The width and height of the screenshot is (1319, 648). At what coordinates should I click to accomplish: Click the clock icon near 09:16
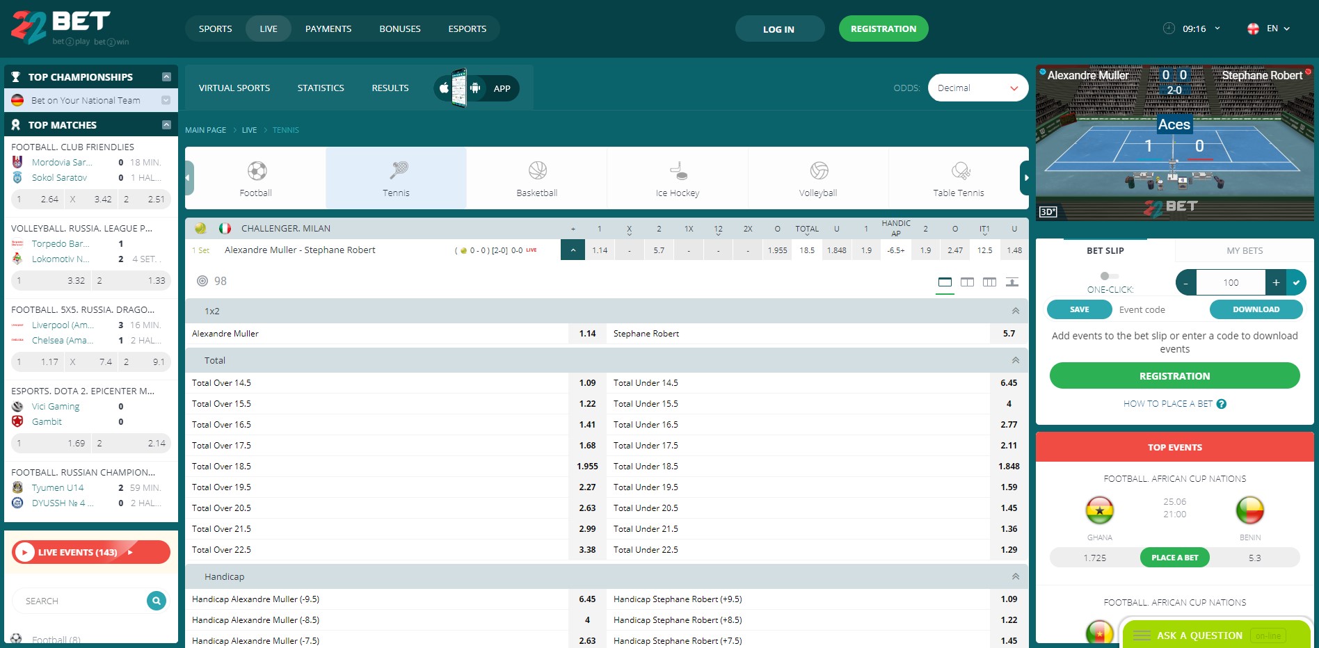click(x=1169, y=29)
